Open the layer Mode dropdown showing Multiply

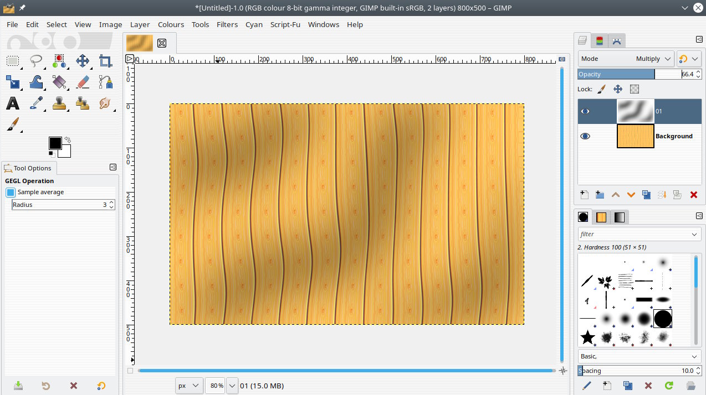pos(626,59)
